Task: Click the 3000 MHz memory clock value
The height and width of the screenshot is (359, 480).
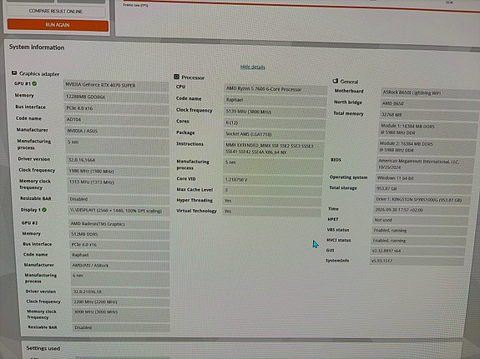Action: click(121, 314)
